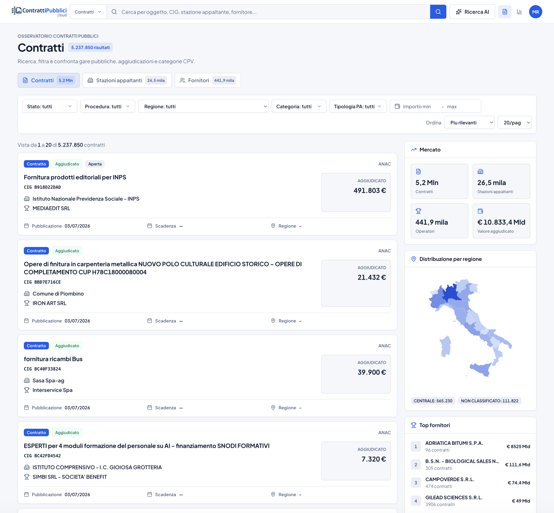Viewport: 554px width, 513px height.
Task: Open the Piu rilevanti sort dropdown
Action: (x=469, y=122)
